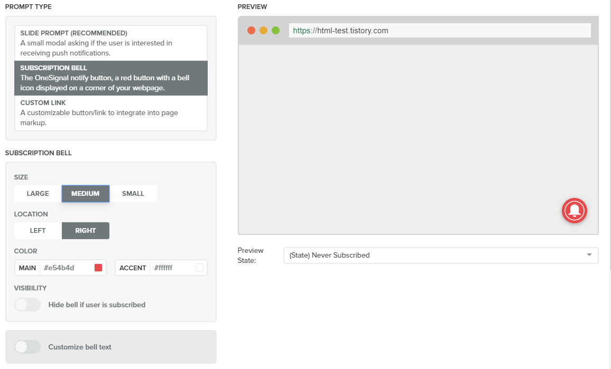Select the Subscription Bell prompt type
Viewport: 611px width, 369px height.
pos(110,78)
